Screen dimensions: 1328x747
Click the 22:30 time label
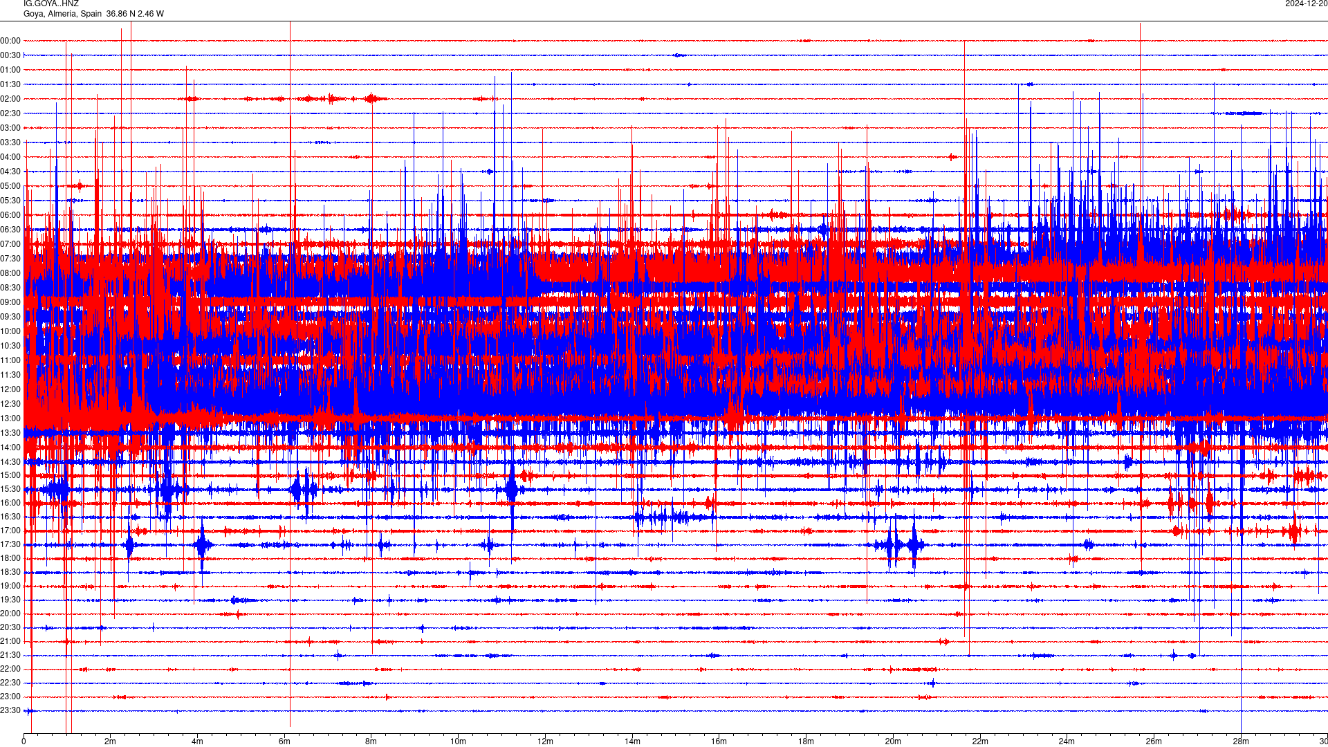[10, 683]
